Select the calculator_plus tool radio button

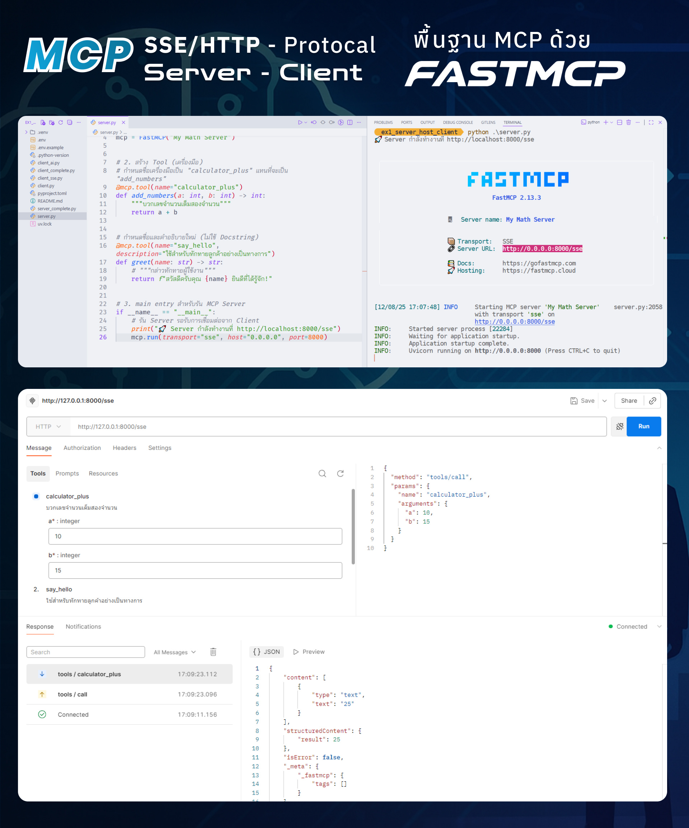coord(36,497)
